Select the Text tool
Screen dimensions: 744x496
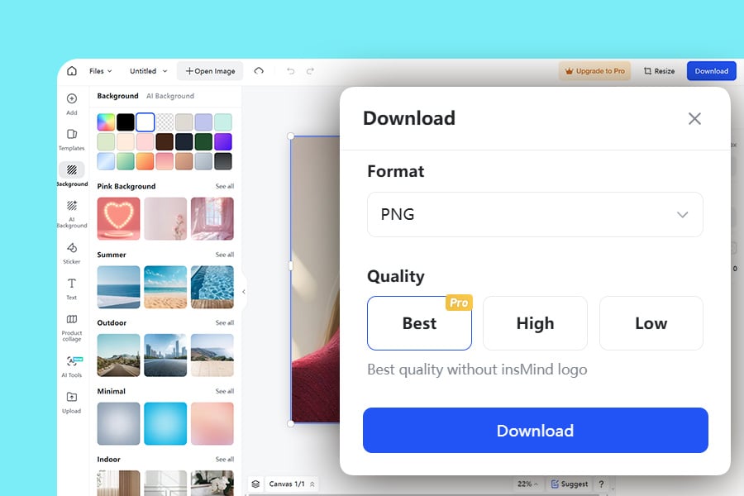(x=72, y=289)
